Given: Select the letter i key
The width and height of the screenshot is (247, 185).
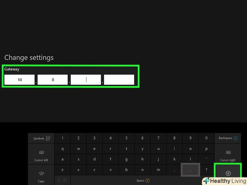Looking at the screenshot, I should tap(174, 149).
